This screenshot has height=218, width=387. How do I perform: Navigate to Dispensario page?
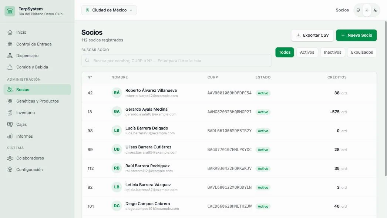tap(37, 56)
